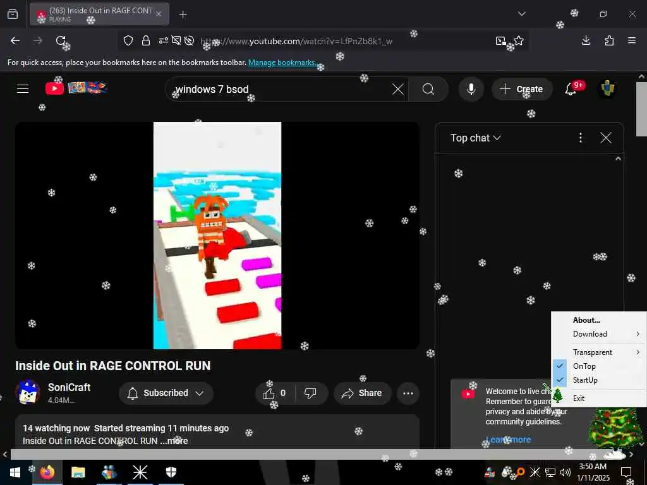Dislike the video with thumbs down
Viewport: 647px width, 485px height.
(x=311, y=393)
